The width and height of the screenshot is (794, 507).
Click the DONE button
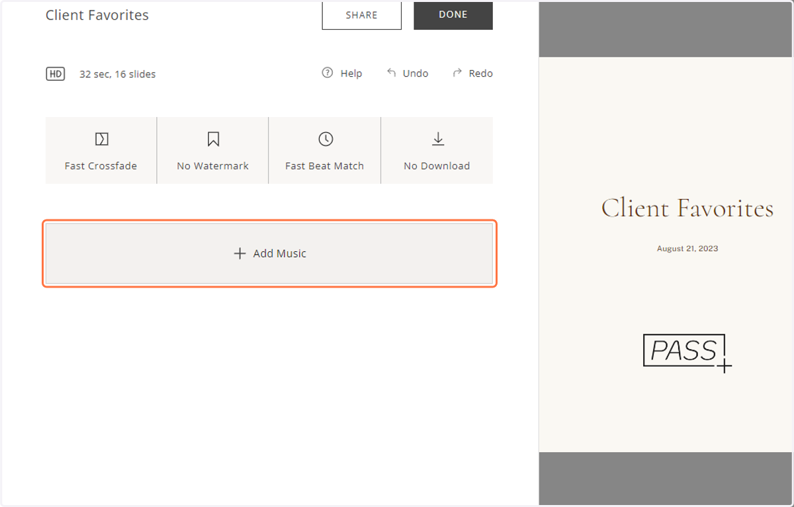pyautogui.click(x=453, y=15)
